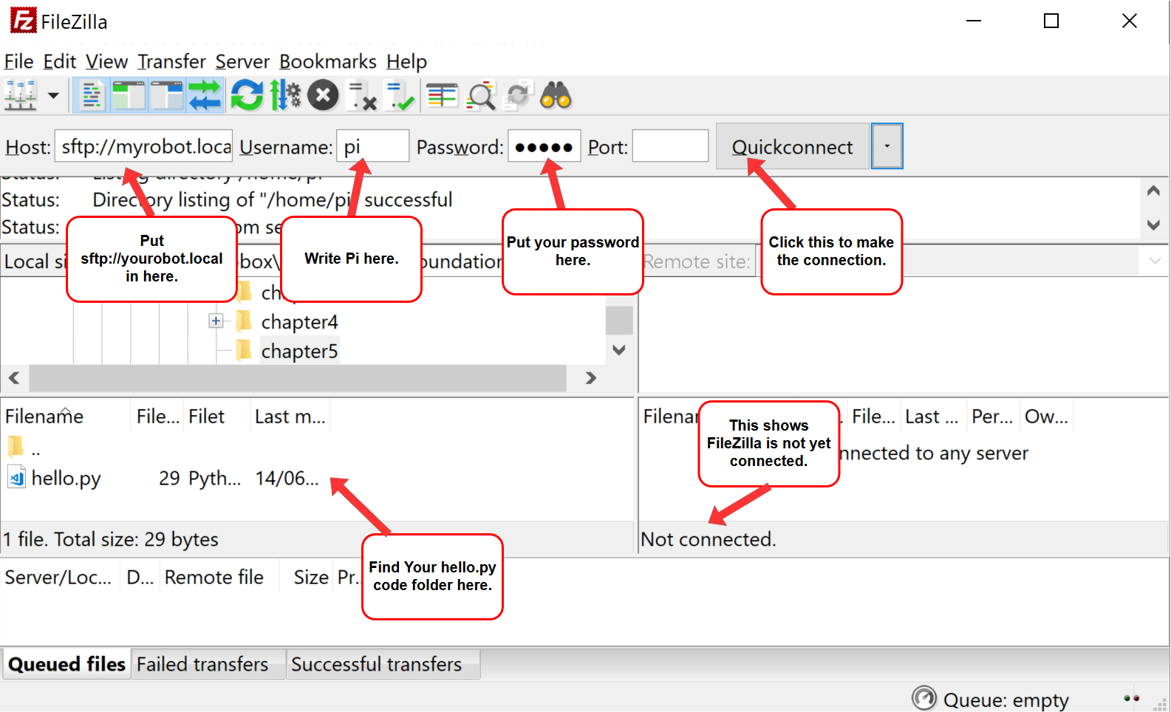1171x712 pixels.
Task: Toggle directory comparison icon
Action: pos(481,95)
